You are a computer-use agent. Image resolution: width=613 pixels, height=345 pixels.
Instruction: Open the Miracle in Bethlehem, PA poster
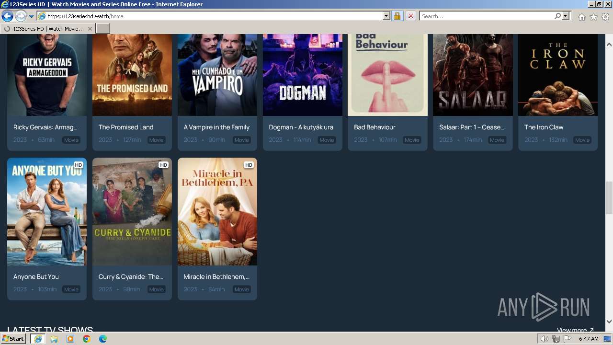pos(217,211)
